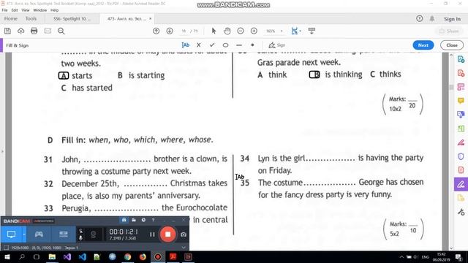Open the Windows Start menu

7,256
